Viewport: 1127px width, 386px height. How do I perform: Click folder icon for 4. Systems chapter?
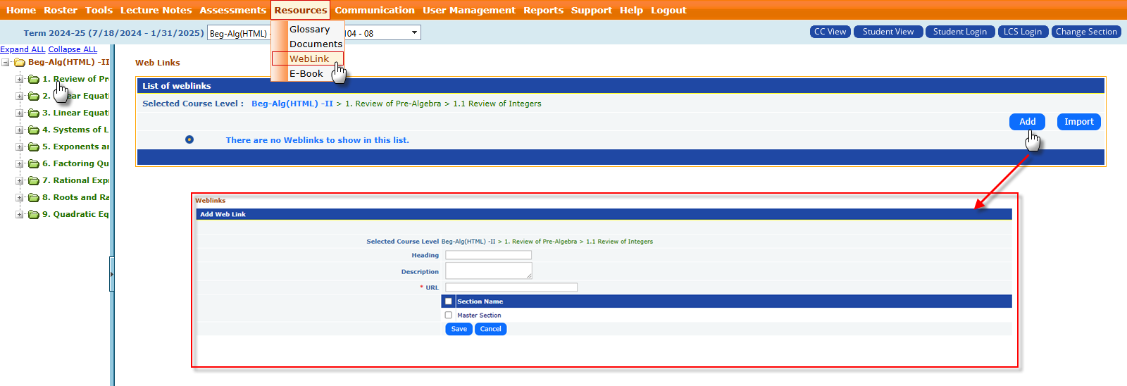[33, 130]
